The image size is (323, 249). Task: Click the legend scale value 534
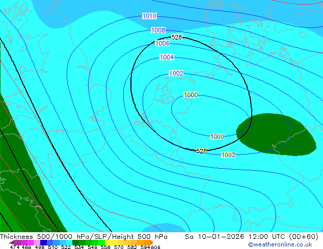[79, 247]
